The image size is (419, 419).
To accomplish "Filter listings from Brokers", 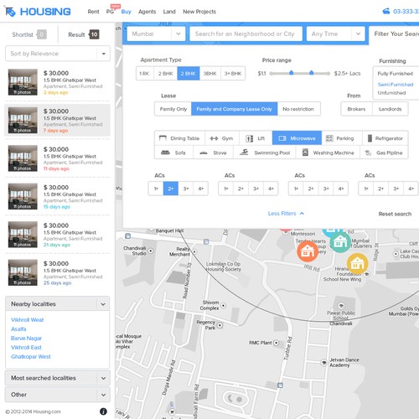I will pos(356,109).
